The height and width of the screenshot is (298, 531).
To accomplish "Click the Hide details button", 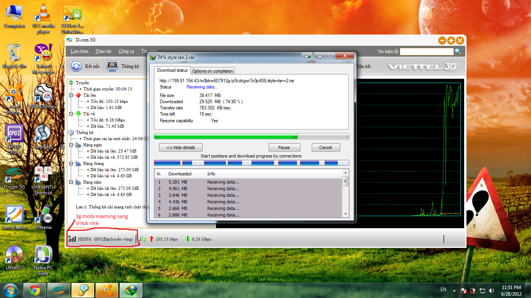I will click(x=181, y=147).
